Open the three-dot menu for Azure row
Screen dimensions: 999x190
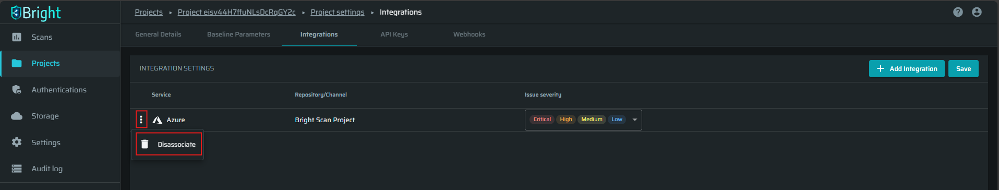coord(141,120)
